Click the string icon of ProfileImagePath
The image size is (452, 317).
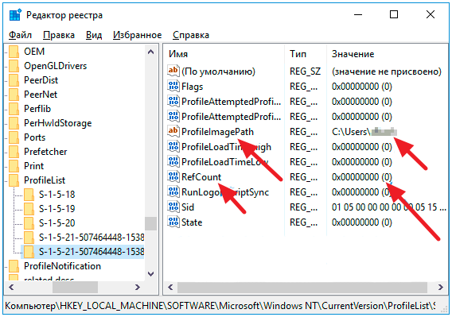click(x=173, y=131)
